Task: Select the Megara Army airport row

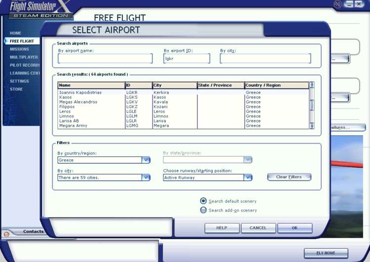Action: click(x=183, y=125)
